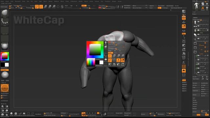Open the Document menu
The image size is (210, 118).
18,1
